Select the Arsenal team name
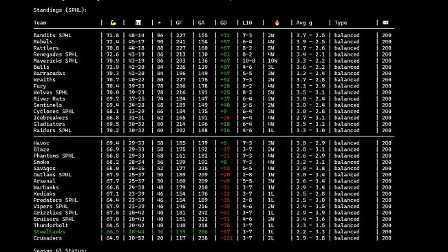 click(x=44, y=181)
